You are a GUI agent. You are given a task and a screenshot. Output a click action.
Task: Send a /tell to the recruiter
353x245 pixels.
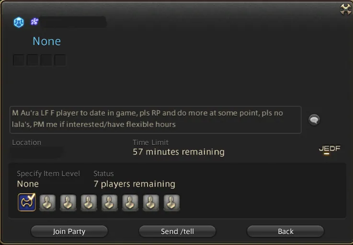click(x=177, y=231)
